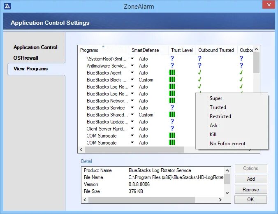Click Outbound Trusted checkmark for BlueStacks Block
Screen dimensions: 278x214
199,80
